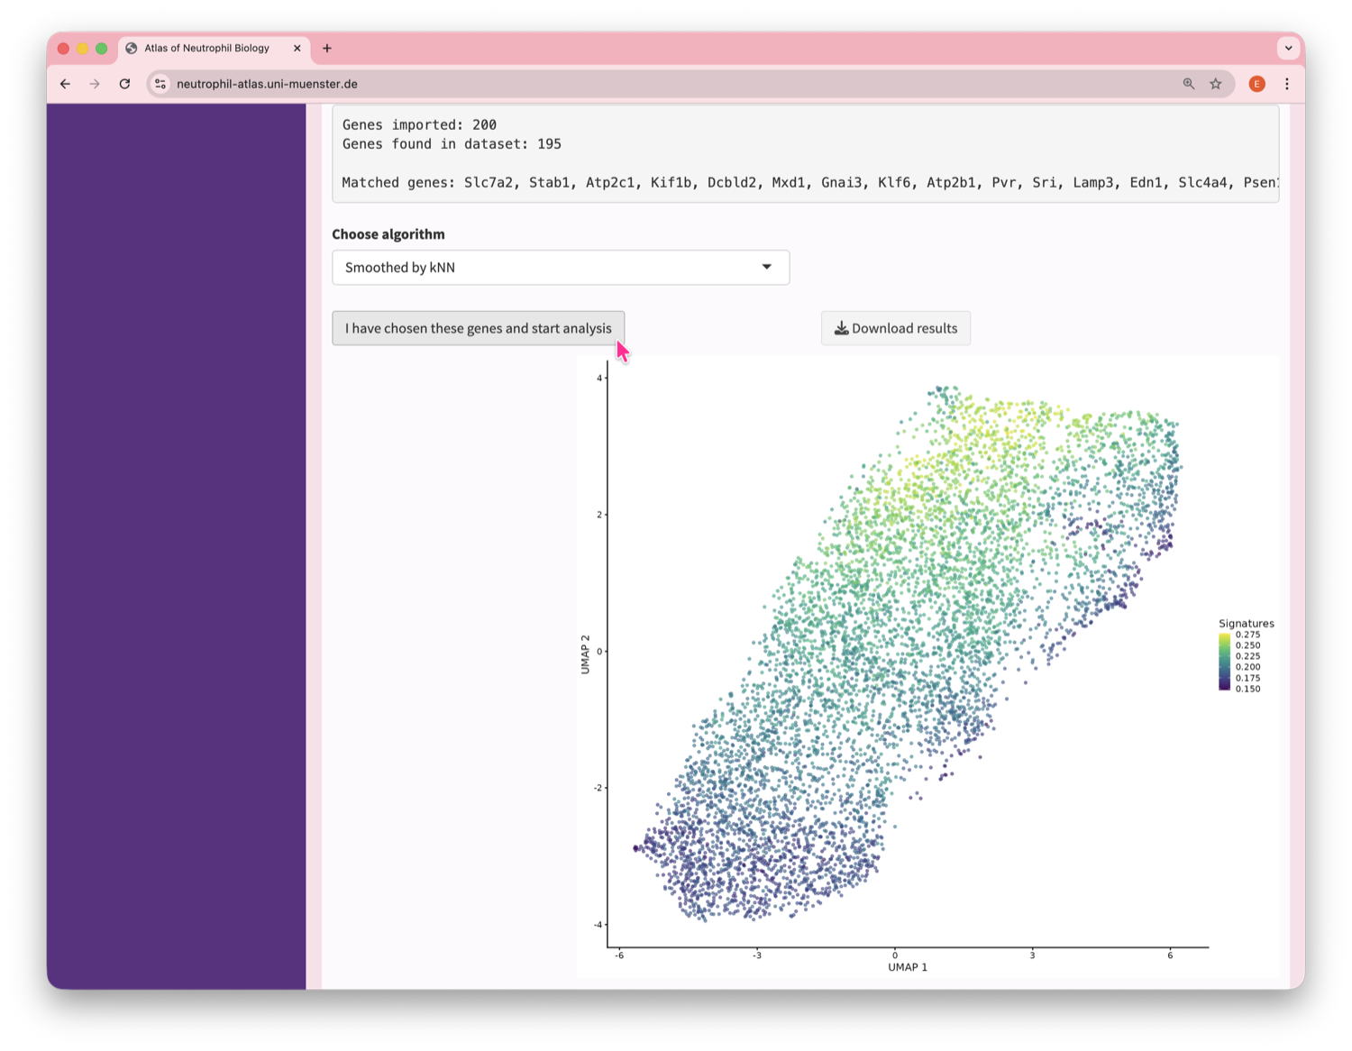Click the matched genes output box
Viewport: 1352px width, 1051px height.
click(x=805, y=153)
